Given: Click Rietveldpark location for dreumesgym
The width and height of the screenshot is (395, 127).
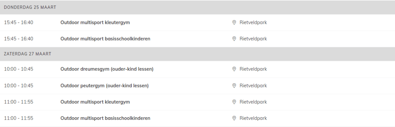Looking at the screenshot, I should 253,69.
